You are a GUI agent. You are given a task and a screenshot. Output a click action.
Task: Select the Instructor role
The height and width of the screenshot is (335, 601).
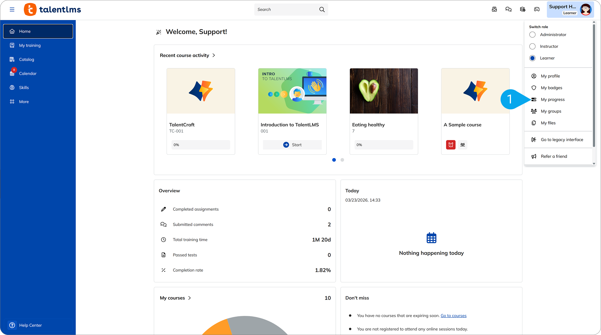[x=532, y=46]
